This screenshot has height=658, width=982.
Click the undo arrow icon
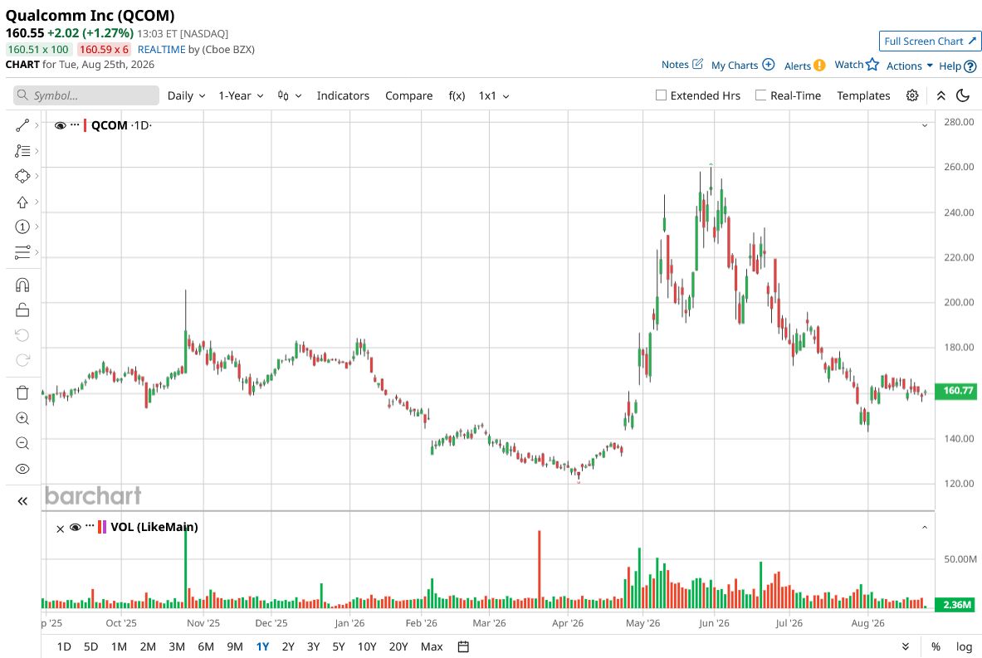[22, 335]
